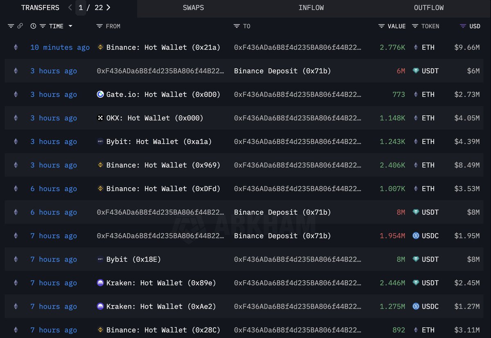This screenshot has height=338, width=491.
Task: Open the TOKEN column filter
Action: (415, 26)
